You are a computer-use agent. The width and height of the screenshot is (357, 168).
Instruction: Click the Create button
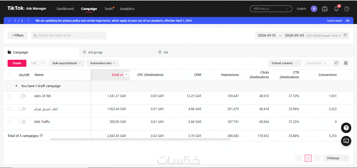pyautogui.click(x=17, y=63)
